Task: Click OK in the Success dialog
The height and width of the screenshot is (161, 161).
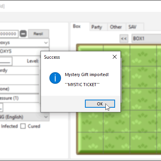Action: click(x=100, y=104)
